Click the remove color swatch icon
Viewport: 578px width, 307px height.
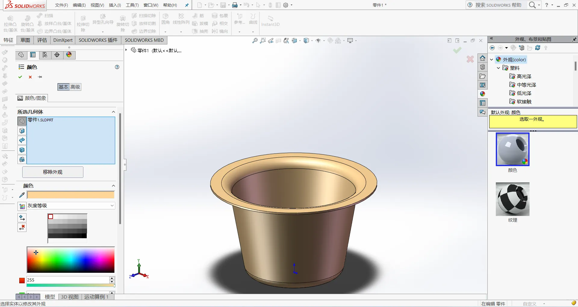pyautogui.click(x=22, y=227)
